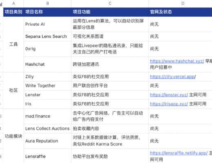Image resolution: width=212 pixels, height=163 pixels.
Task: Select the Zilly name cell
Action: (47, 77)
